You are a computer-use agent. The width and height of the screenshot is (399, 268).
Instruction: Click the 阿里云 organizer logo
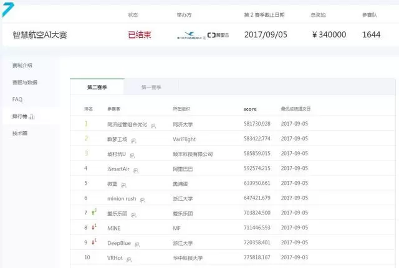click(x=218, y=35)
